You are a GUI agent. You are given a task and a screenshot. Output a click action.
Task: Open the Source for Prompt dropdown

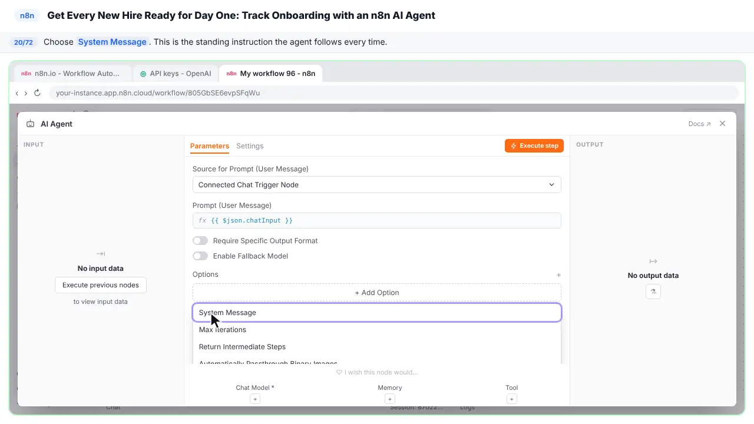click(x=377, y=185)
